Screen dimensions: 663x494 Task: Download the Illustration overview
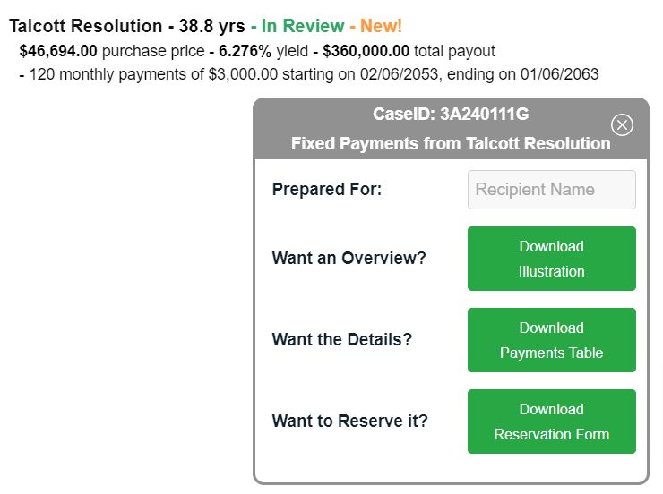click(551, 259)
